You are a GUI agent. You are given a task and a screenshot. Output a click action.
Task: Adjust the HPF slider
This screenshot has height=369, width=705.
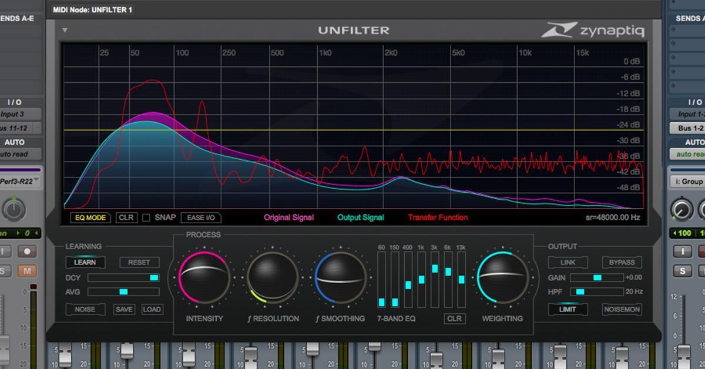tap(597, 291)
